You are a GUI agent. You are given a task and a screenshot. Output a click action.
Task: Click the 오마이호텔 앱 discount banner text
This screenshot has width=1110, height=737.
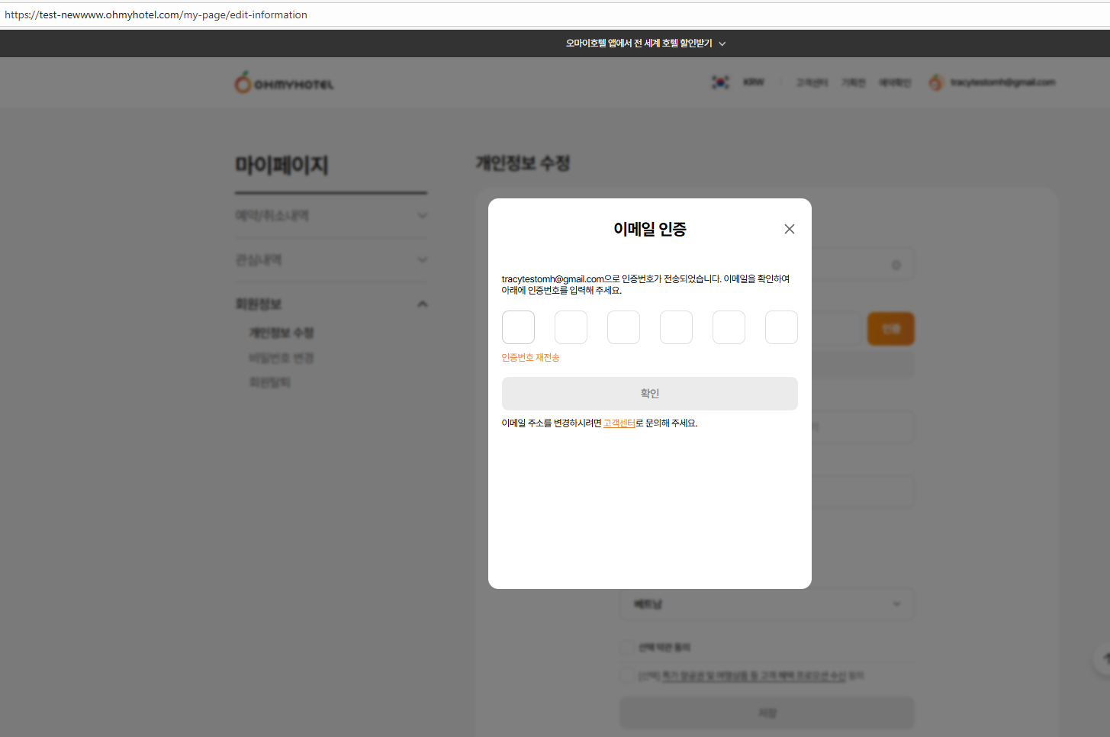639,43
